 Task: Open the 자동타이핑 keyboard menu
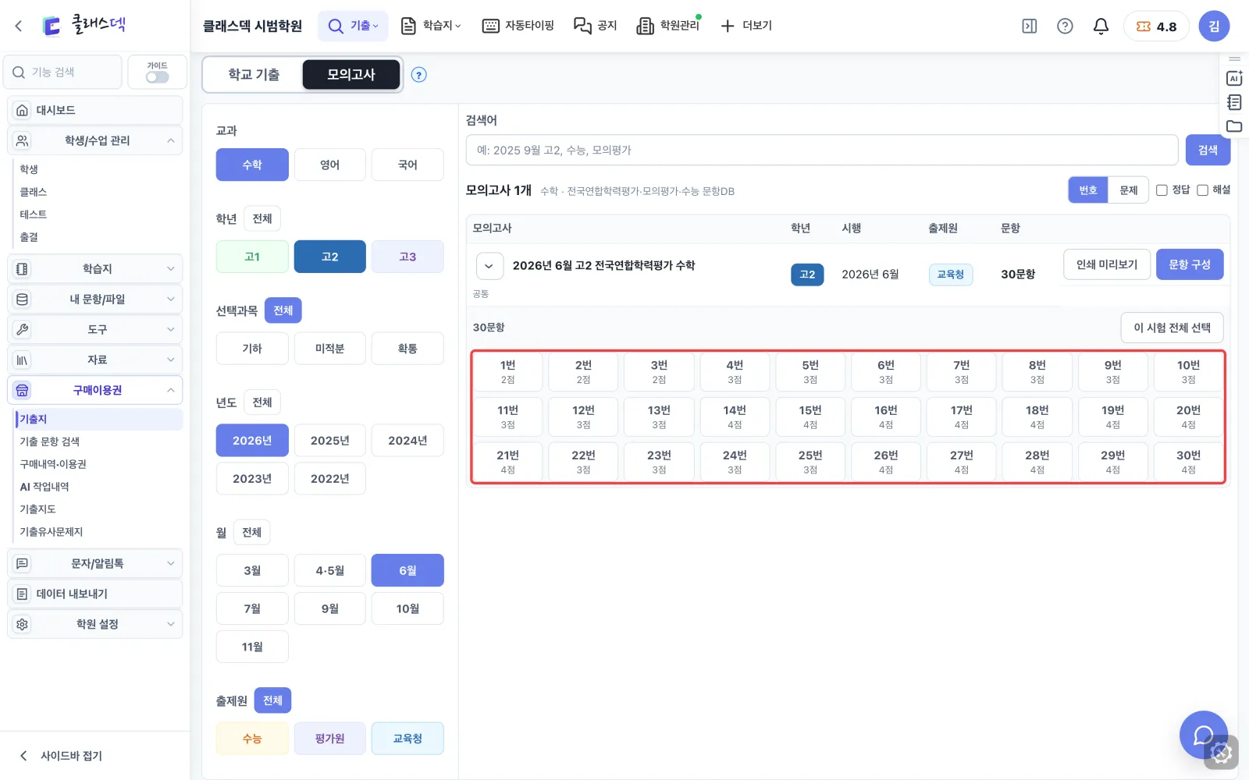tap(518, 26)
